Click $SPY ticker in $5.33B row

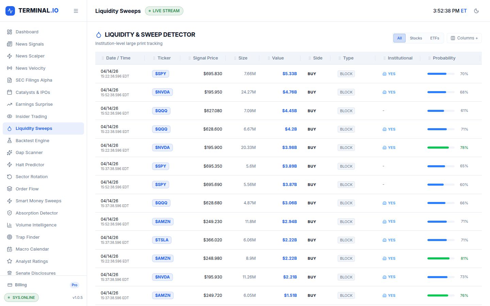161,74
